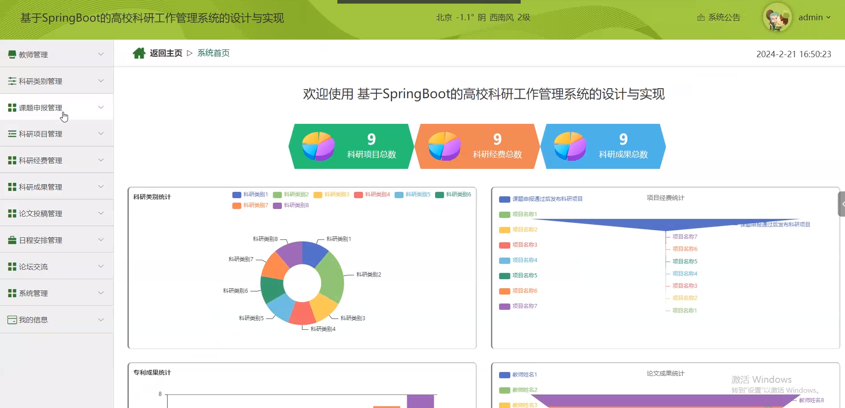Open the admin user dropdown arrow

(828, 18)
